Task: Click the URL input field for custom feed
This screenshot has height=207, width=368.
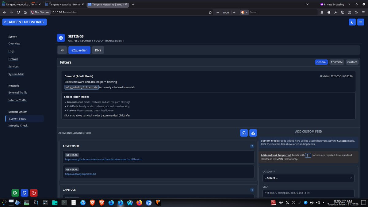Action: pos(309,193)
